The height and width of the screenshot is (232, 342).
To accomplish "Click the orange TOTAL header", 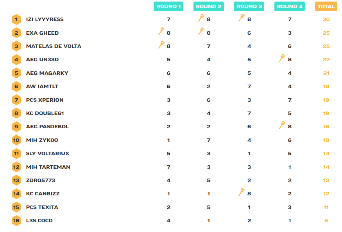I will tap(326, 6).
